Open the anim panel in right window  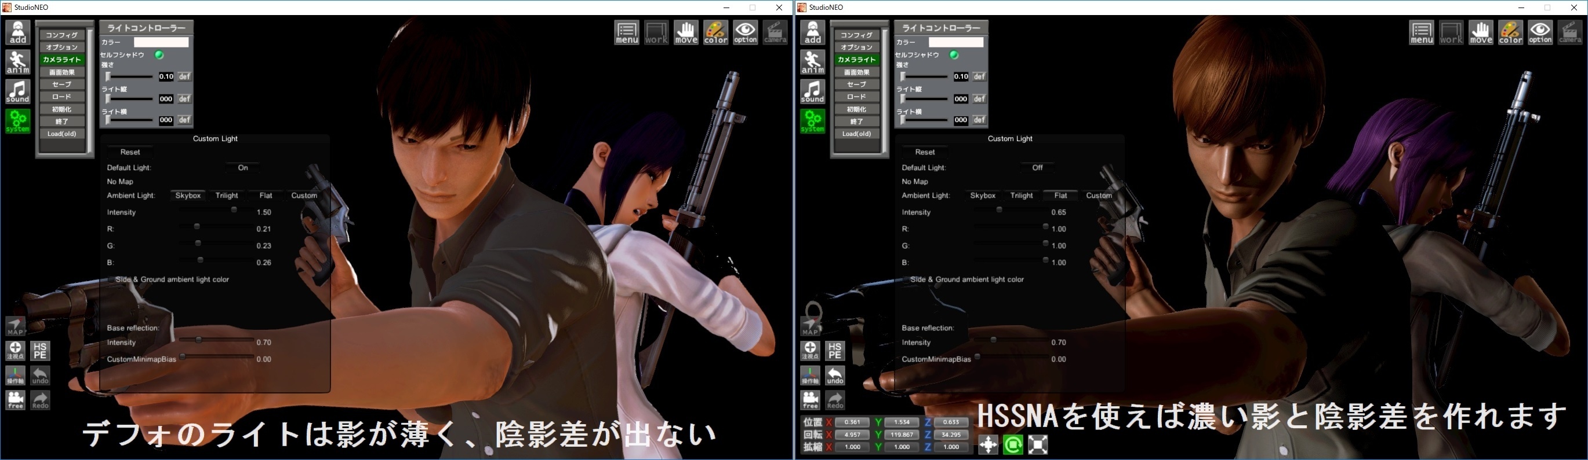[812, 61]
